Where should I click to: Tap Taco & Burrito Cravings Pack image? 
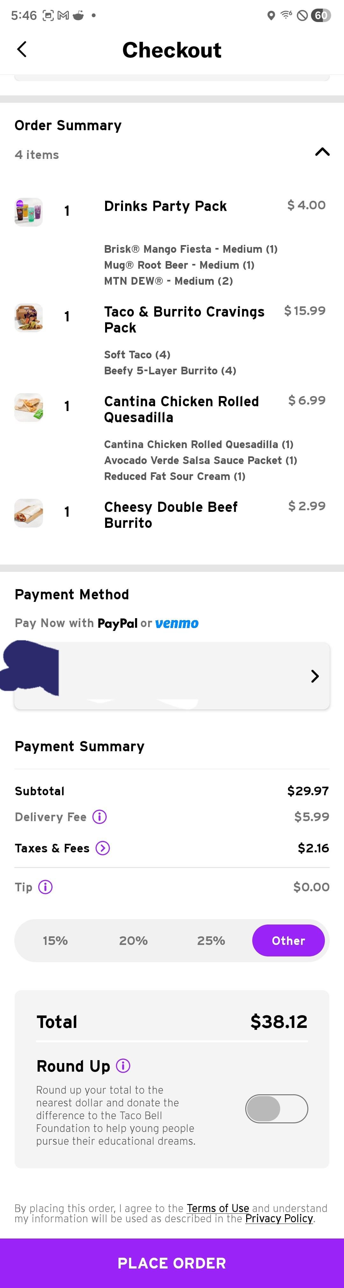[28, 318]
